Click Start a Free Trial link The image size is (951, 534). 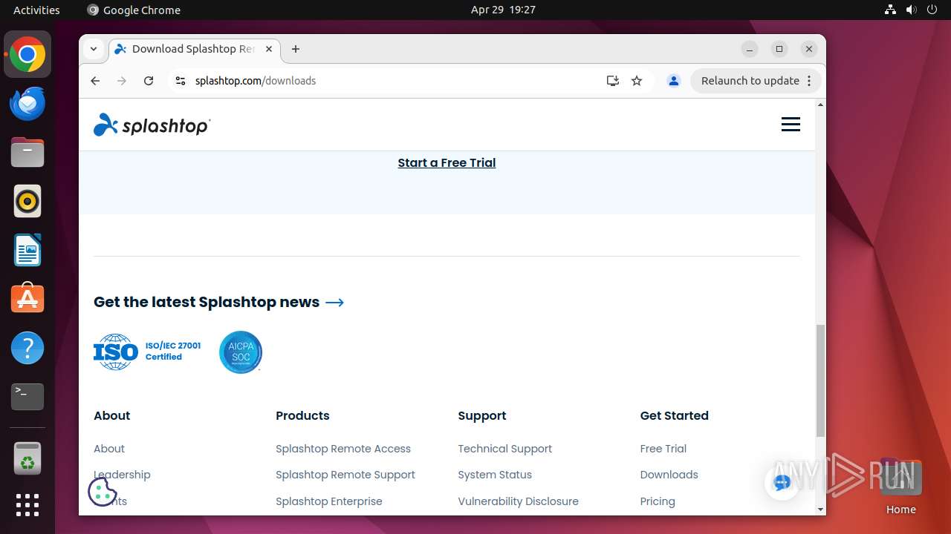447,162
